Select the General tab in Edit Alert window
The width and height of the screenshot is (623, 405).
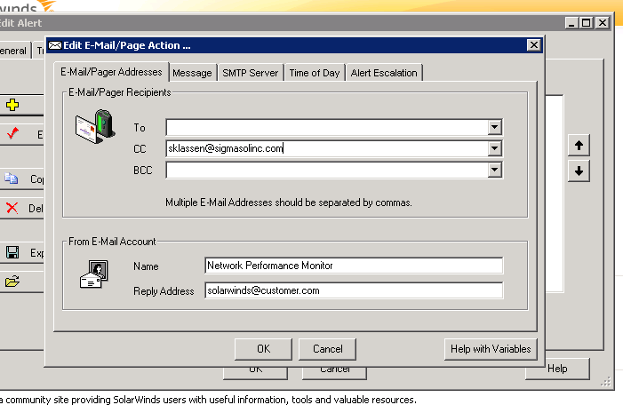13,51
